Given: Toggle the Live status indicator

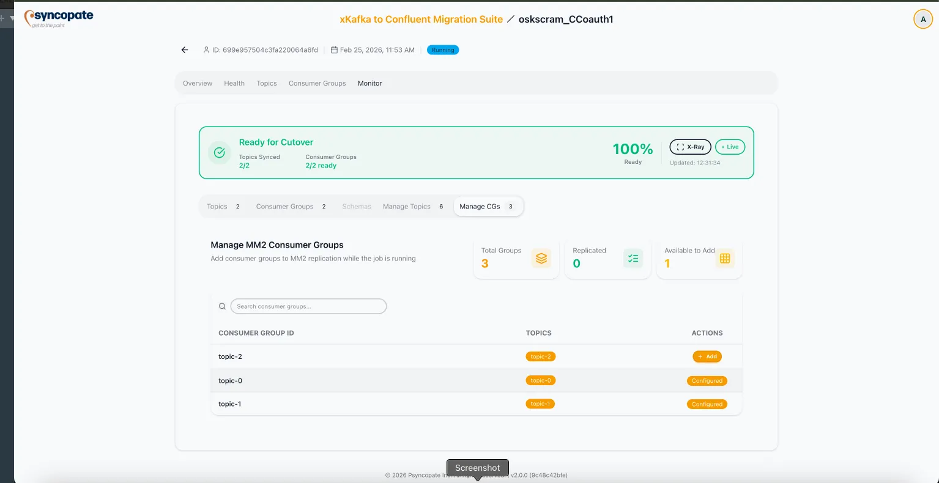Looking at the screenshot, I should click(730, 147).
